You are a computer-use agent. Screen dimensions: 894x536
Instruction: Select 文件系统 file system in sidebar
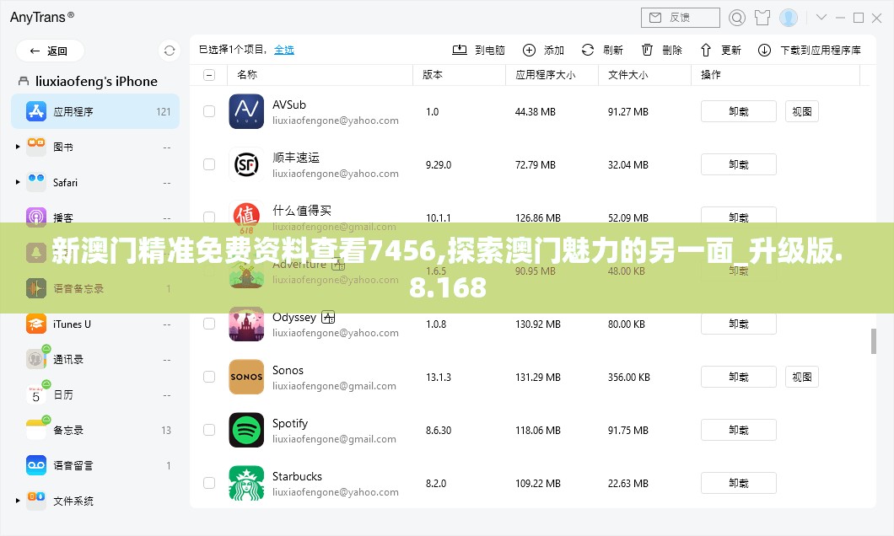95,501
